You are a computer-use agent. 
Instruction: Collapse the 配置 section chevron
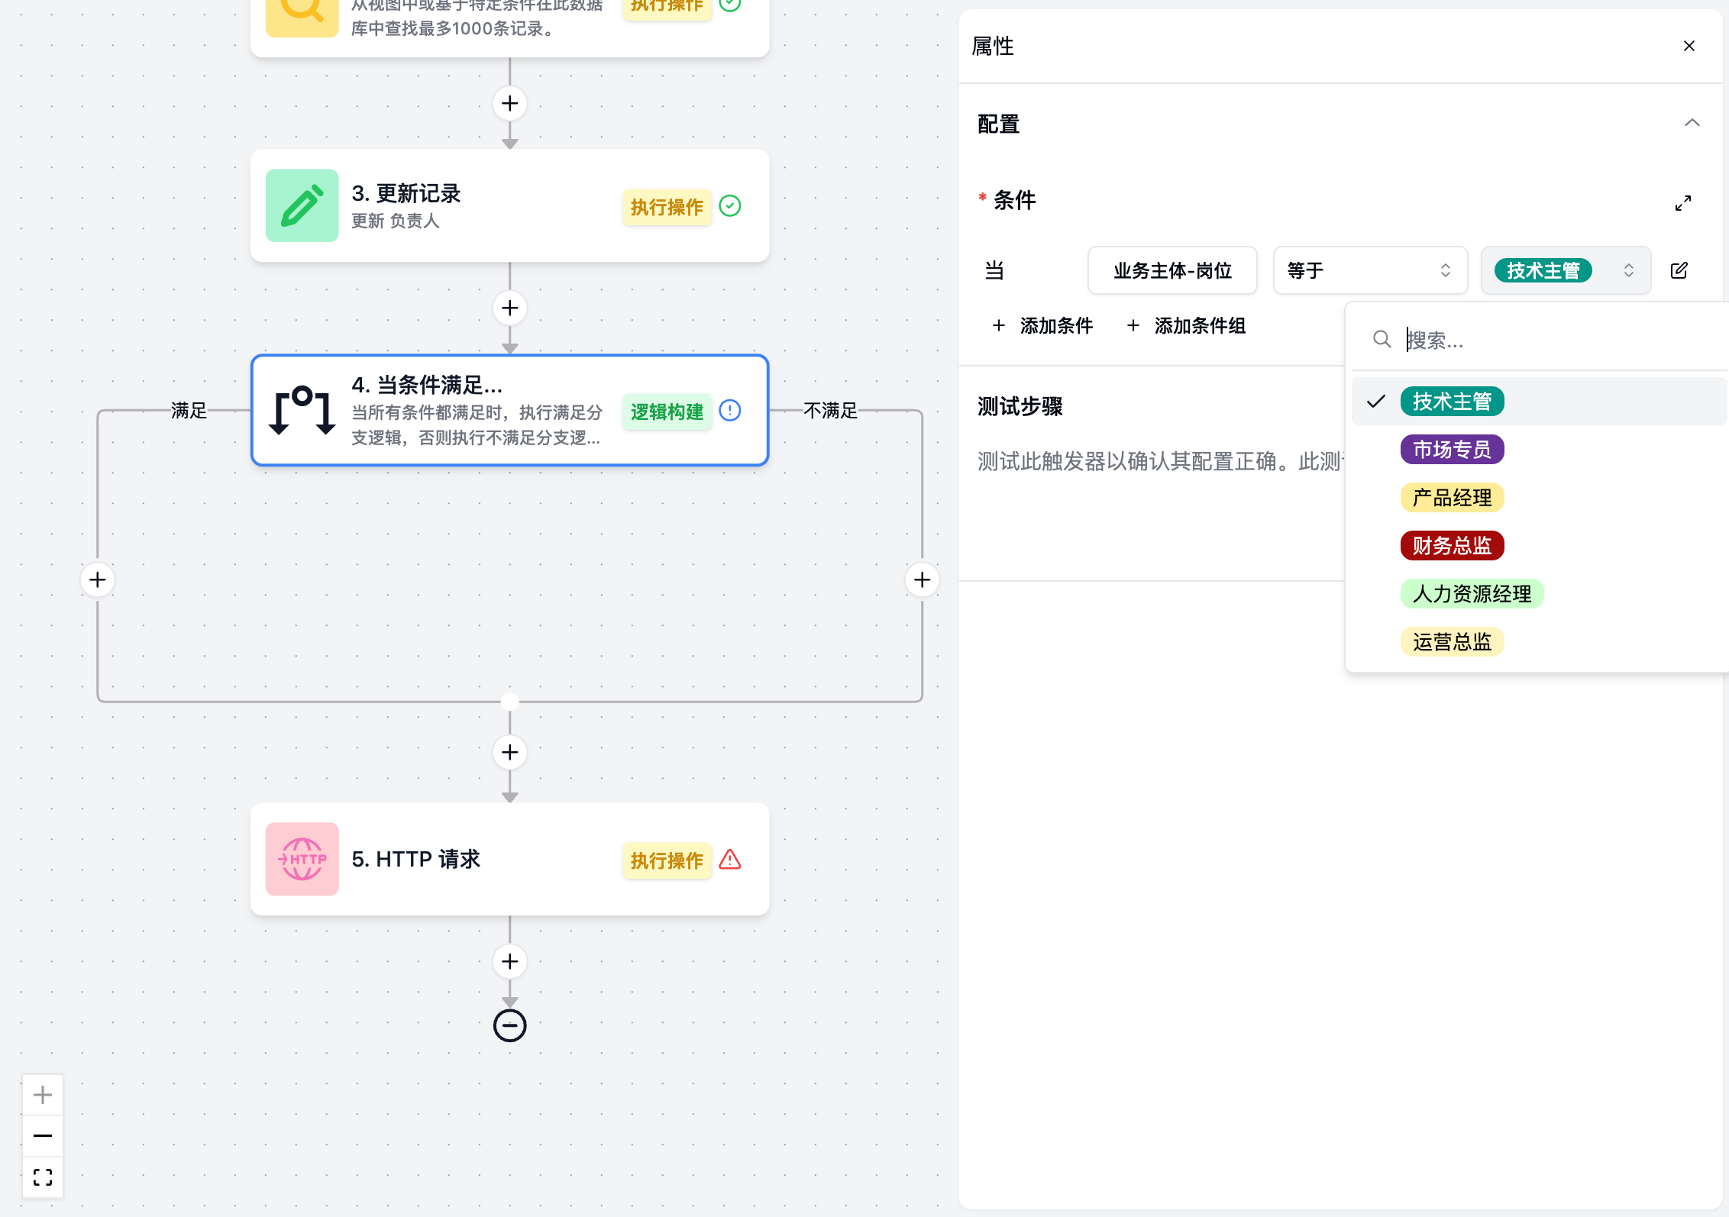point(1692,123)
